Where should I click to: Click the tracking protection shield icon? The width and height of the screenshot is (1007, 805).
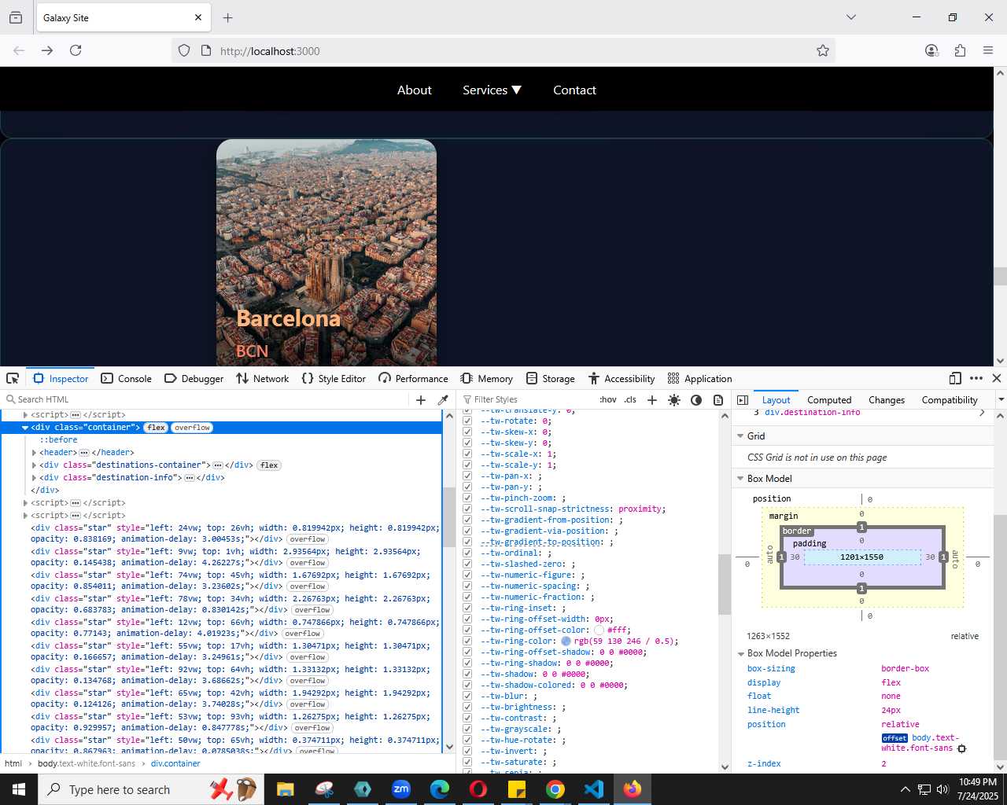(x=184, y=50)
